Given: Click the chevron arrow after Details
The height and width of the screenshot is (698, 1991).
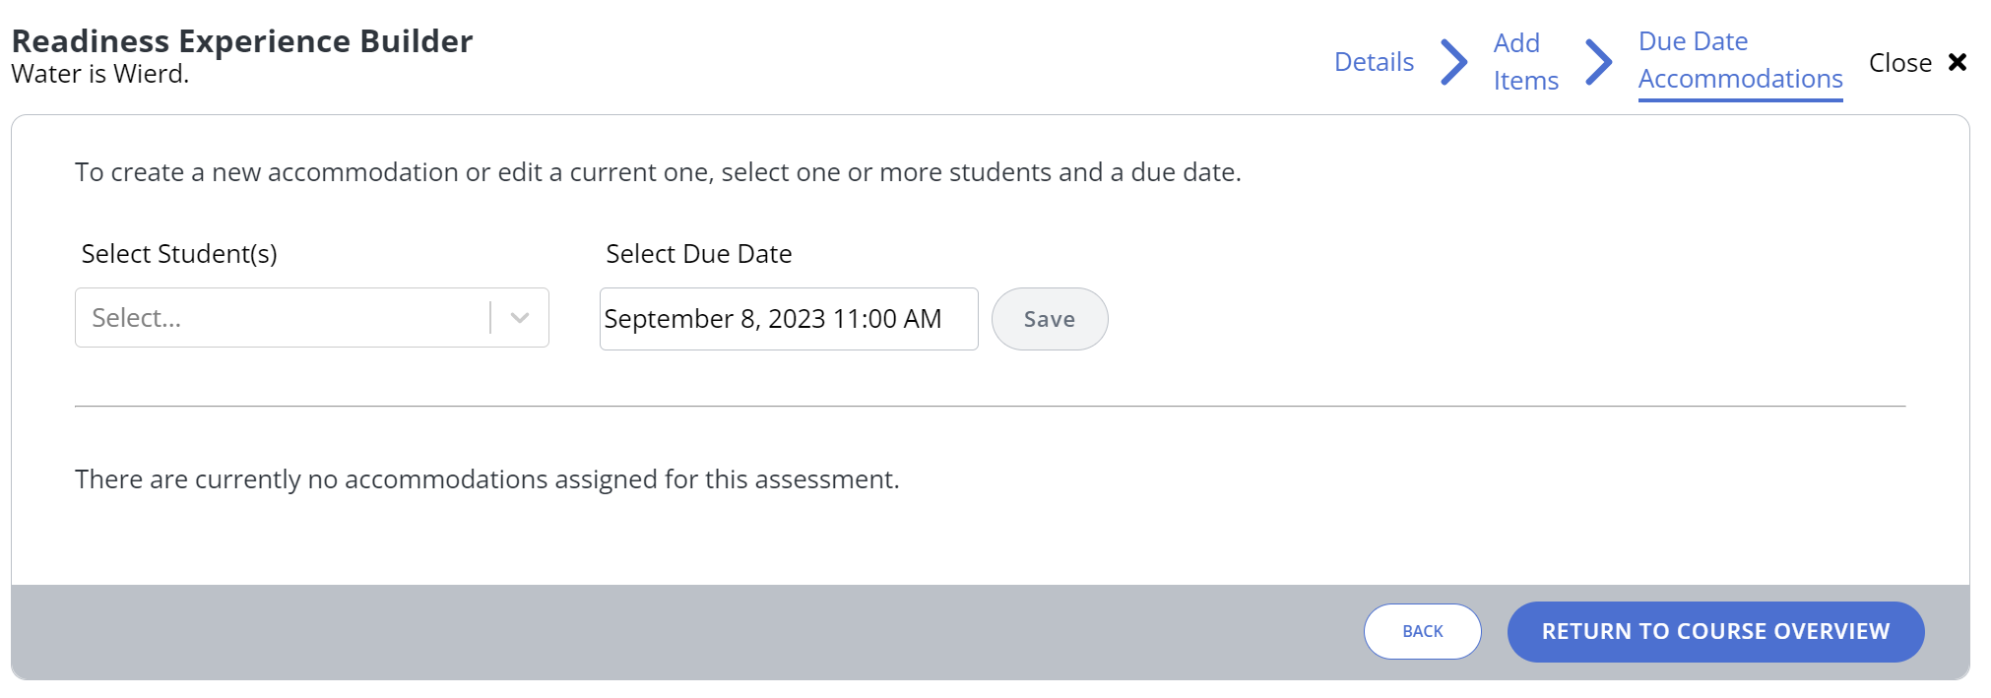Looking at the screenshot, I should pos(1453,62).
